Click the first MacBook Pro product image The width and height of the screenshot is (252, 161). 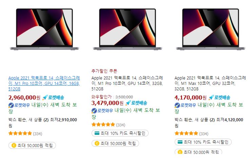click(44, 29)
